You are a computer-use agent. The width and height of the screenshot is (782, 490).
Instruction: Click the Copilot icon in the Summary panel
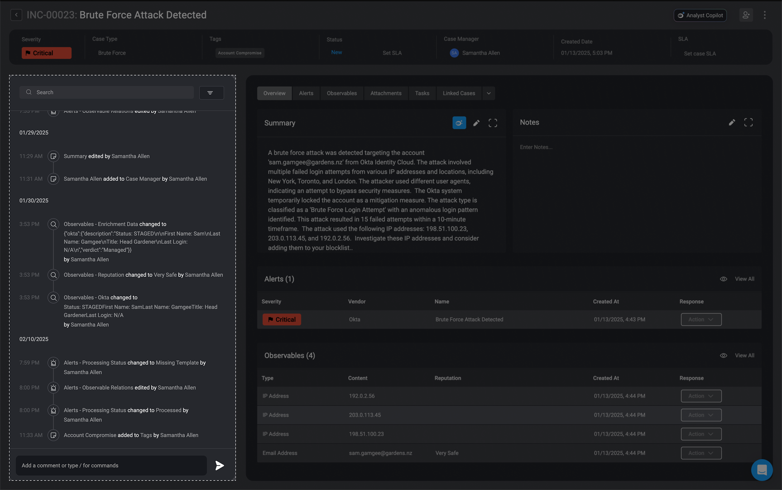click(x=459, y=123)
